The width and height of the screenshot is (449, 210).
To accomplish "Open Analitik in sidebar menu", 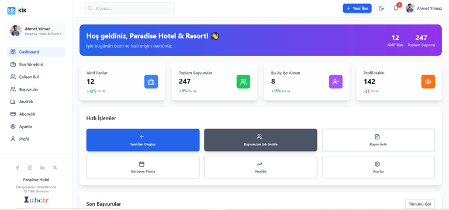I will click(x=36, y=101).
